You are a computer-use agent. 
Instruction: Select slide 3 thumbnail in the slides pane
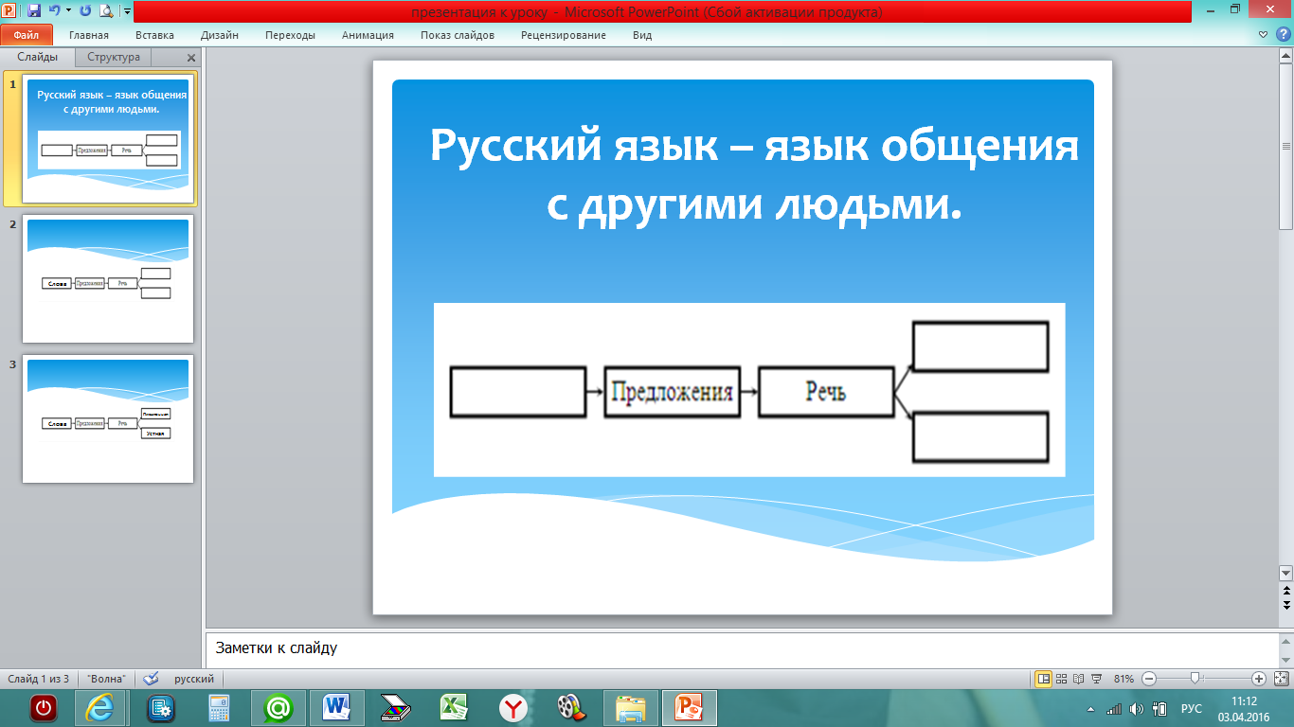(108, 418)
